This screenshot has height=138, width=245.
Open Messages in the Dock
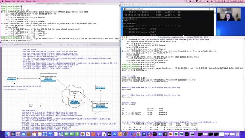pyautogui.click(x=66, y=134)
